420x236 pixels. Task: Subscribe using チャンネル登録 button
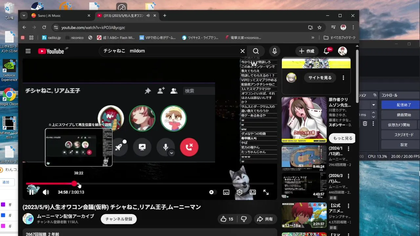click(x=119, y=219)
